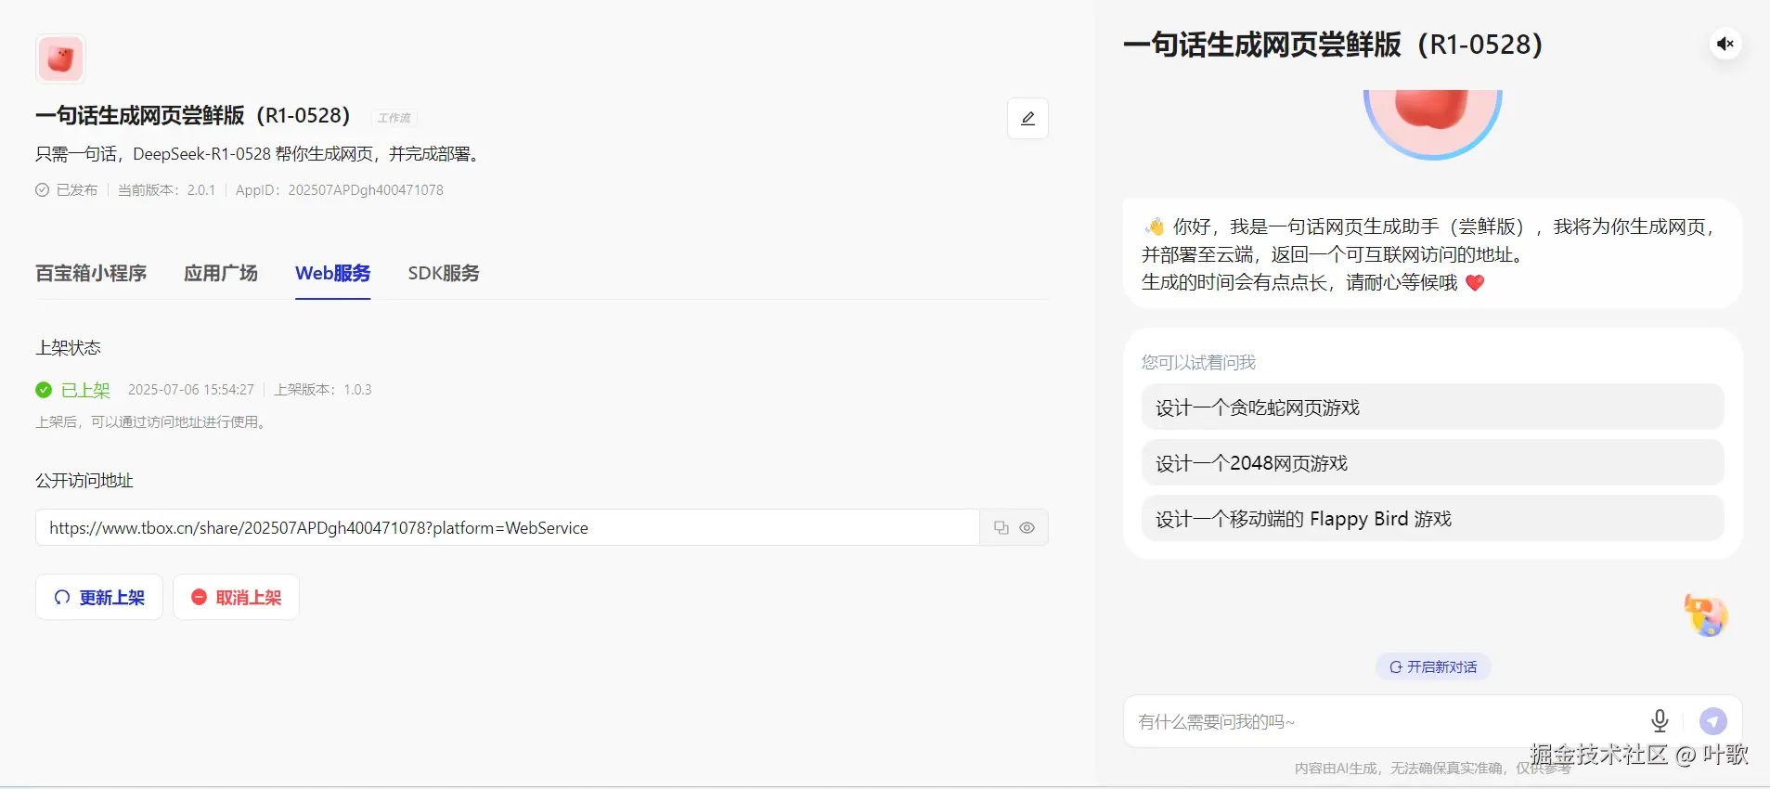Click the 2025-07-06 15:54:27 timestamp
This screenshot has width=1770, height=789.
pyautogui.click(x=191, y=390)
